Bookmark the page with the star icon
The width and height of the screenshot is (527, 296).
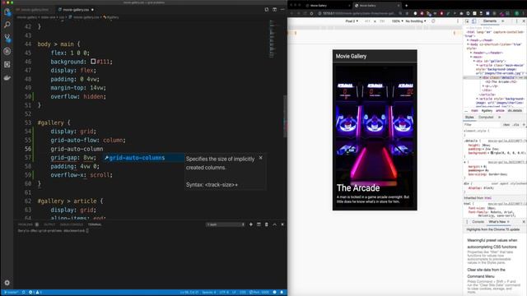[407, 13]
